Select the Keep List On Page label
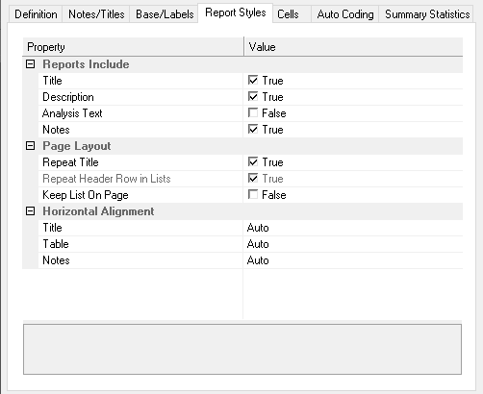 (86, 195)
